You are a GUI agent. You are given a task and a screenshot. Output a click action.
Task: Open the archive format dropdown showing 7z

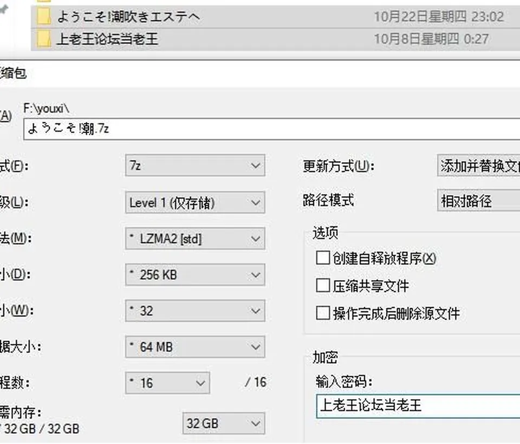195,165
